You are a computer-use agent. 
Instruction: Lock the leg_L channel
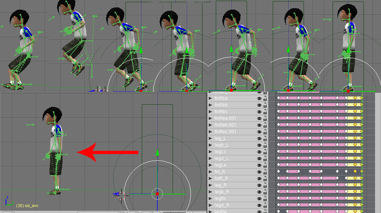point(265,139)
